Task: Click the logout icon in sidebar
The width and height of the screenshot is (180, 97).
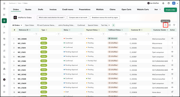Action: [4, 92]
